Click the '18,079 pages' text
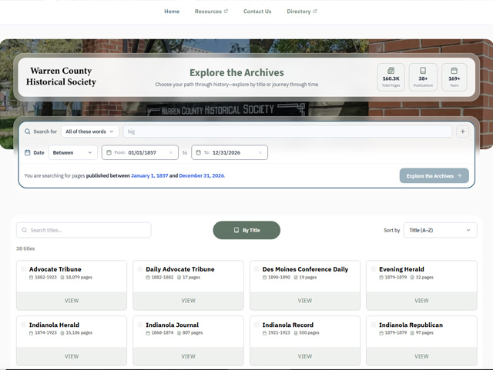The height and width of the screenshot is (370, 493). coord(79,278)
